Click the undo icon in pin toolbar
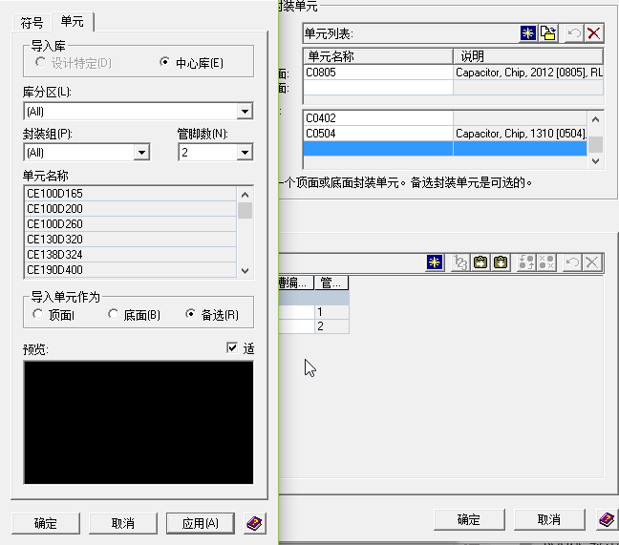Viewport: 619px width, 545px height. 572,262
